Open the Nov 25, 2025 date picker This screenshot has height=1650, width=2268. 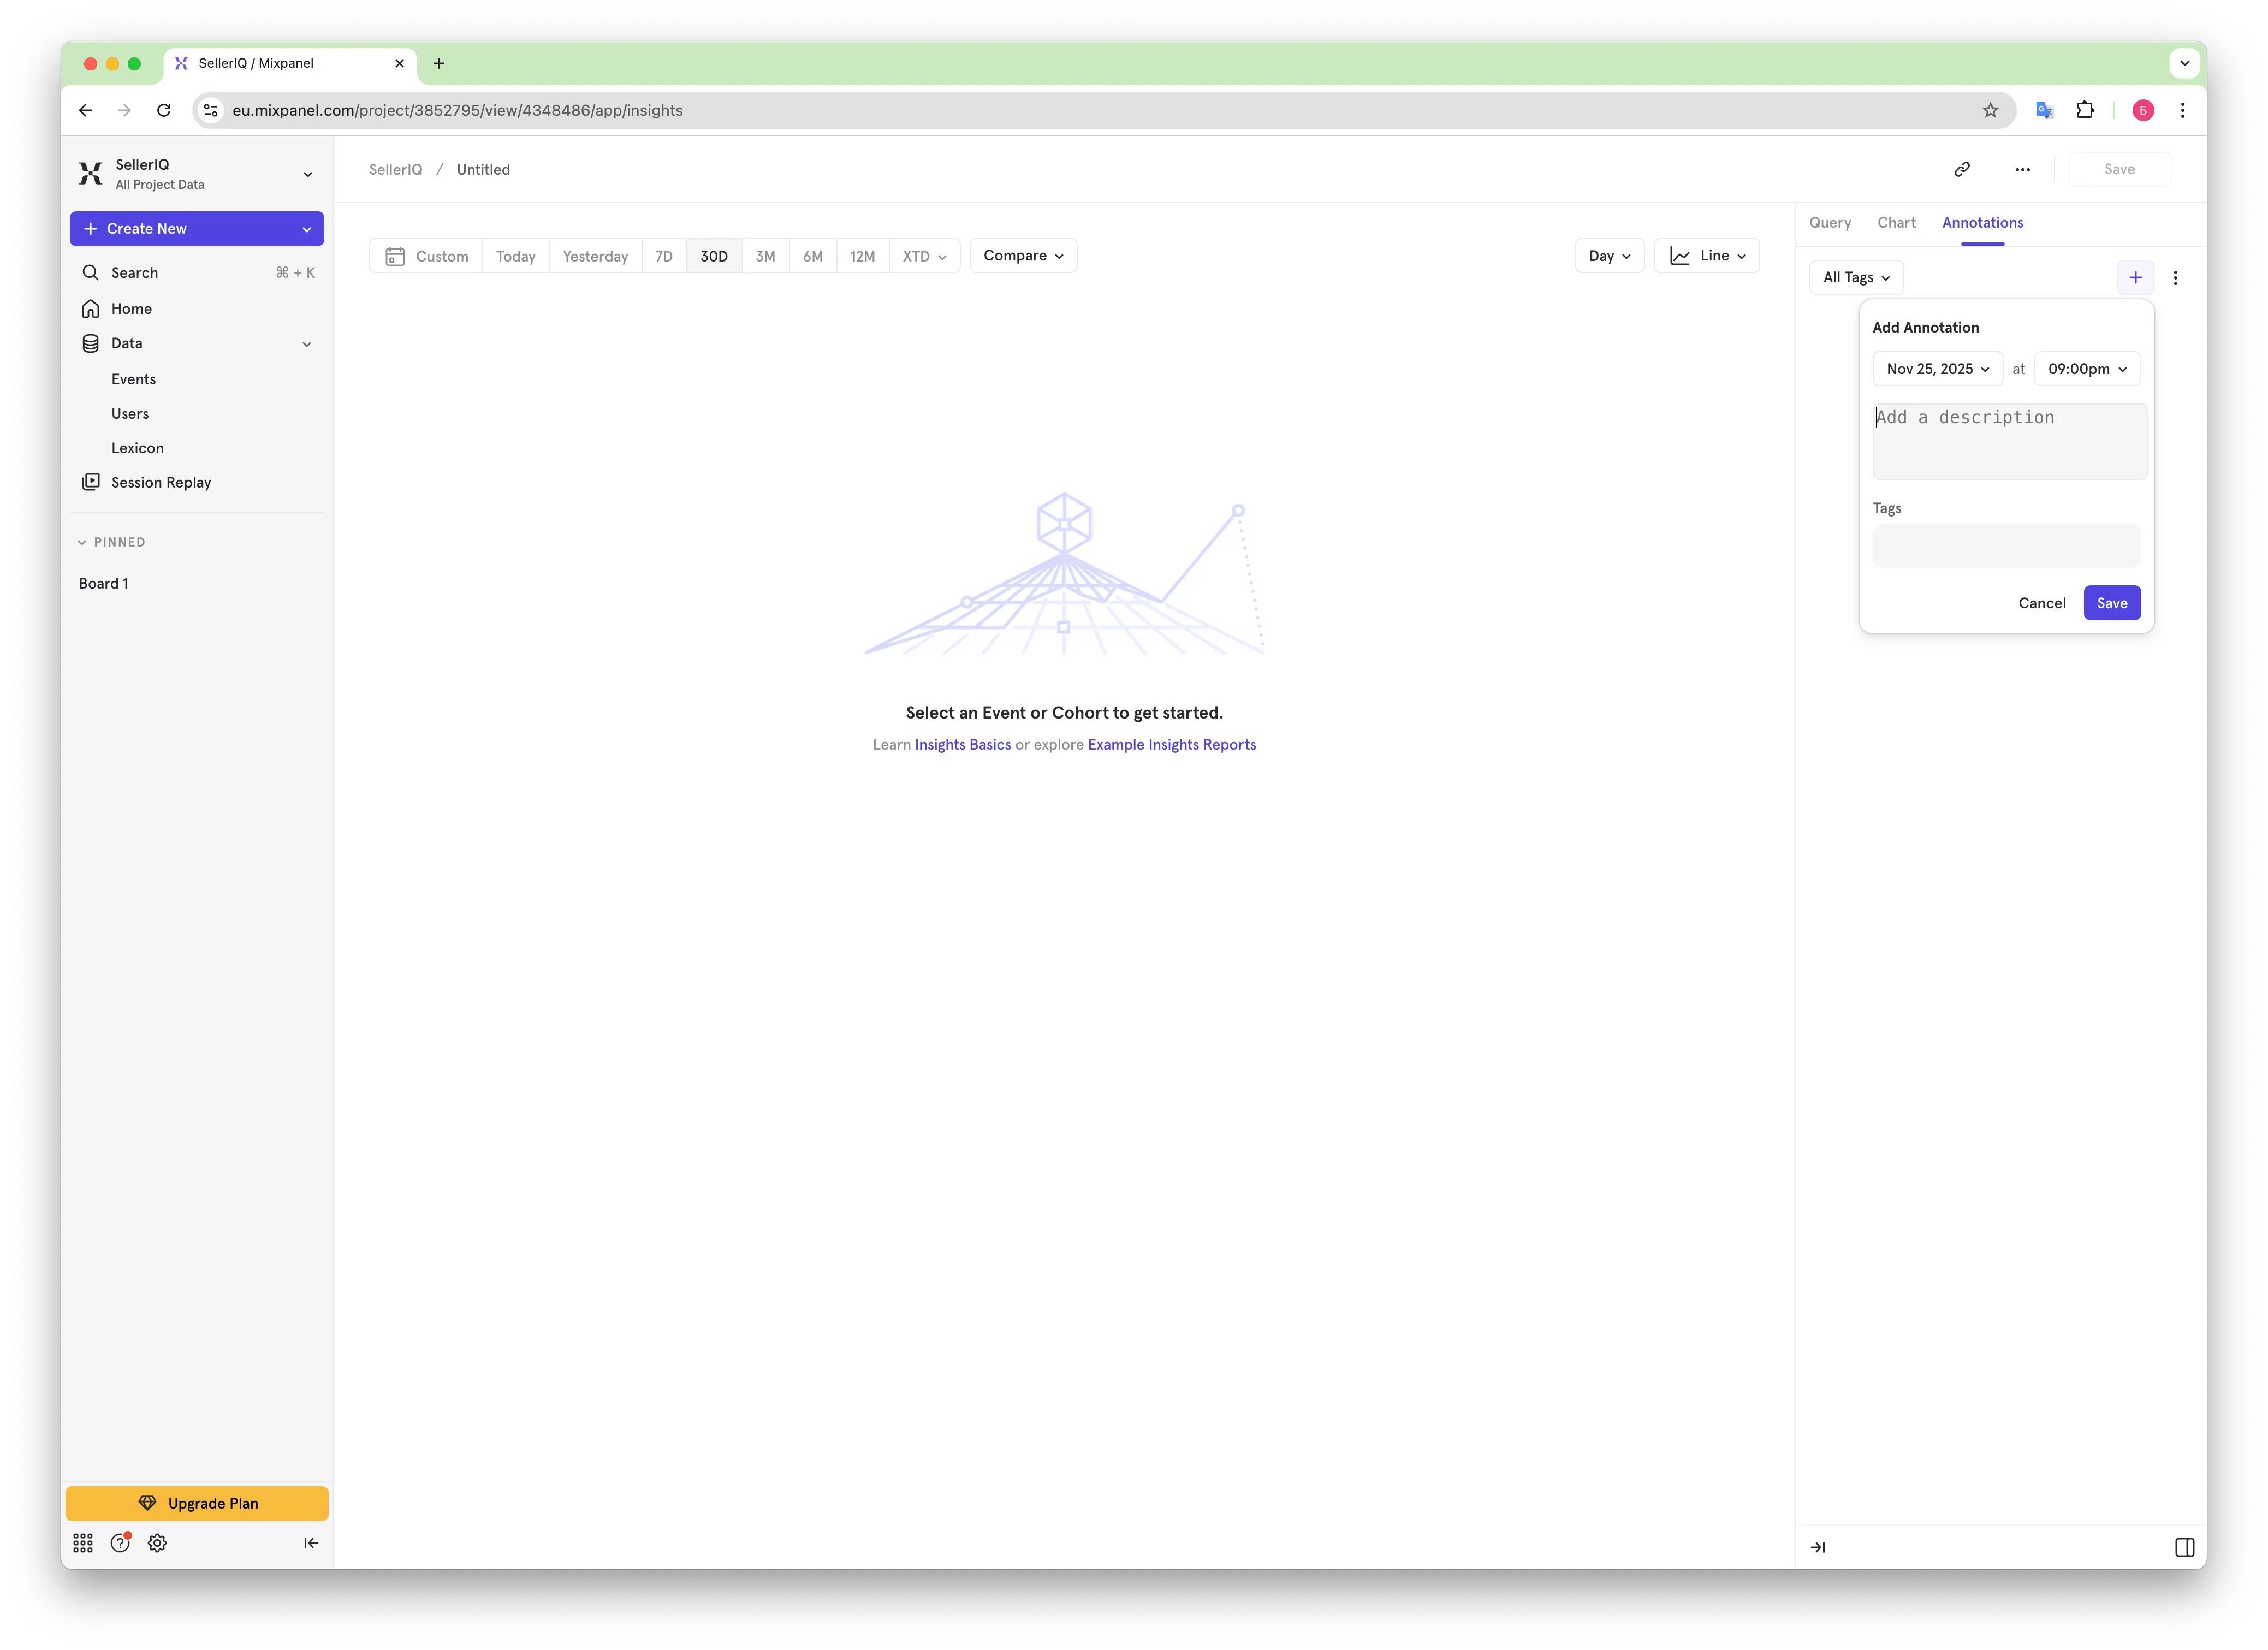pyautogui.click(x=1937, y=369)
